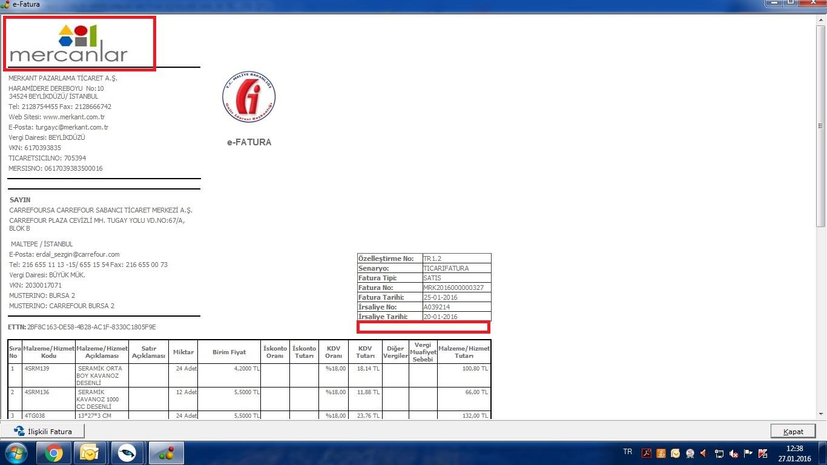Click the SERAMİK ORTA BOY KAVANOZ description
This screenshot has width=827, height=465.
pyautogui.click(x=100, y=375)
